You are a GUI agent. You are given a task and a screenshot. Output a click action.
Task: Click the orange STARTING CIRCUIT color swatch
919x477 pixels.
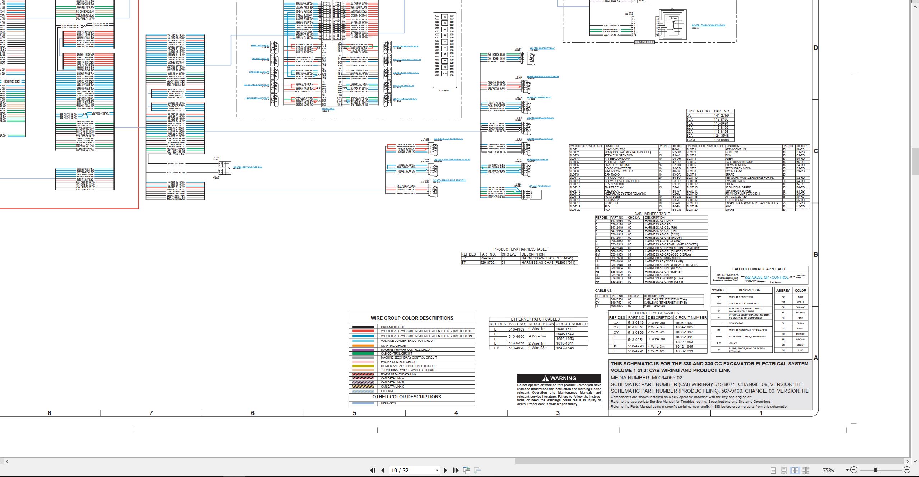[x=363, y=345]
